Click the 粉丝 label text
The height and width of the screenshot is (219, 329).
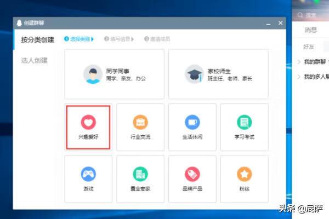click(245, 189)
